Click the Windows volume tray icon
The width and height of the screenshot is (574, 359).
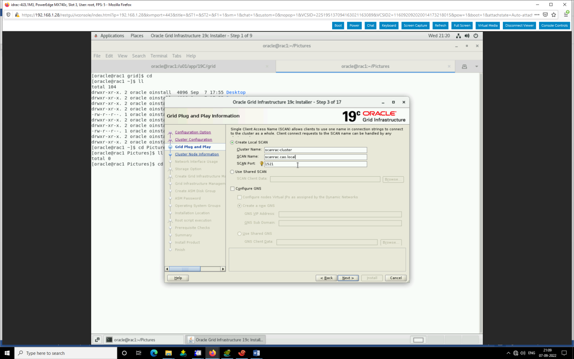coord(522,353)
